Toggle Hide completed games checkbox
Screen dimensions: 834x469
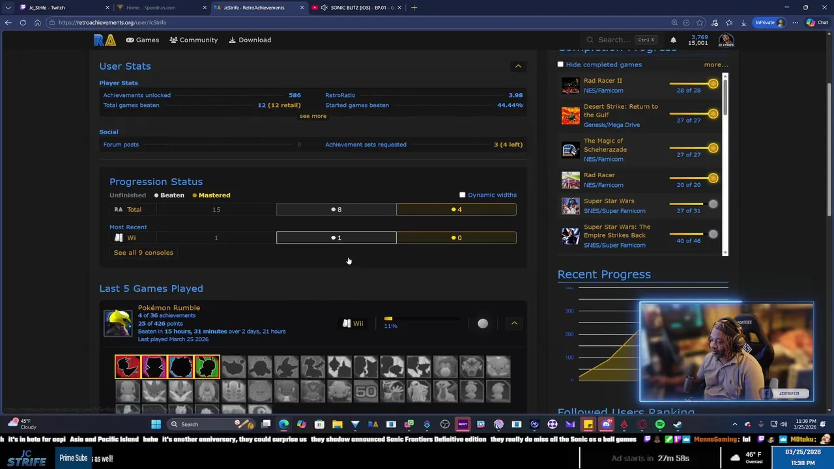(560, 64)
